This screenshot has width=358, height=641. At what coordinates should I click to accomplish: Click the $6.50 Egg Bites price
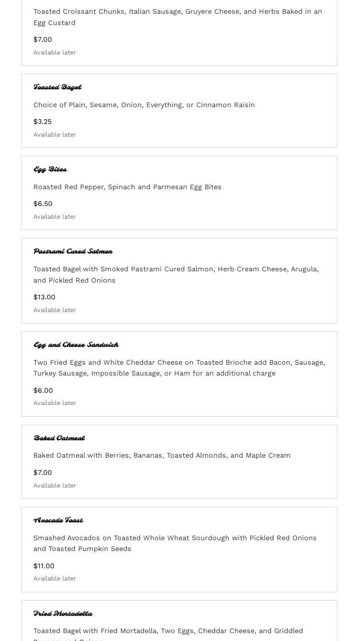coord(43,204)
